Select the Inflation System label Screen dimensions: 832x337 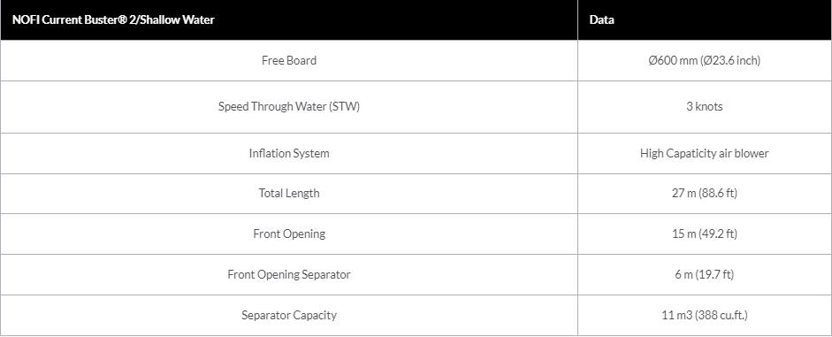pyautogui.click(x=288, y=153)
